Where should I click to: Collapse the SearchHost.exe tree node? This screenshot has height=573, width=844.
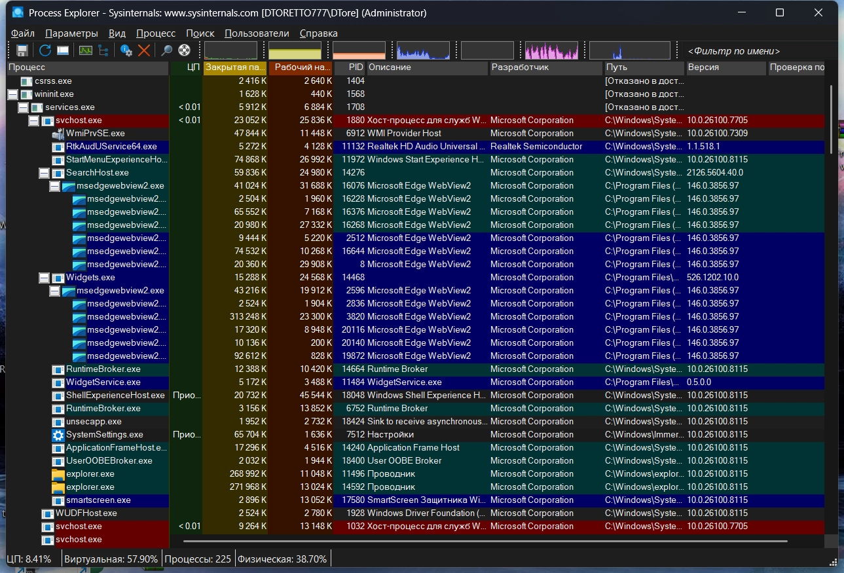(44, 173)
